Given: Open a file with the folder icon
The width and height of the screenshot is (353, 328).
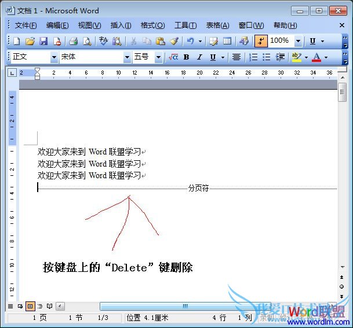Looking at the screenshot, I should 30,41.
